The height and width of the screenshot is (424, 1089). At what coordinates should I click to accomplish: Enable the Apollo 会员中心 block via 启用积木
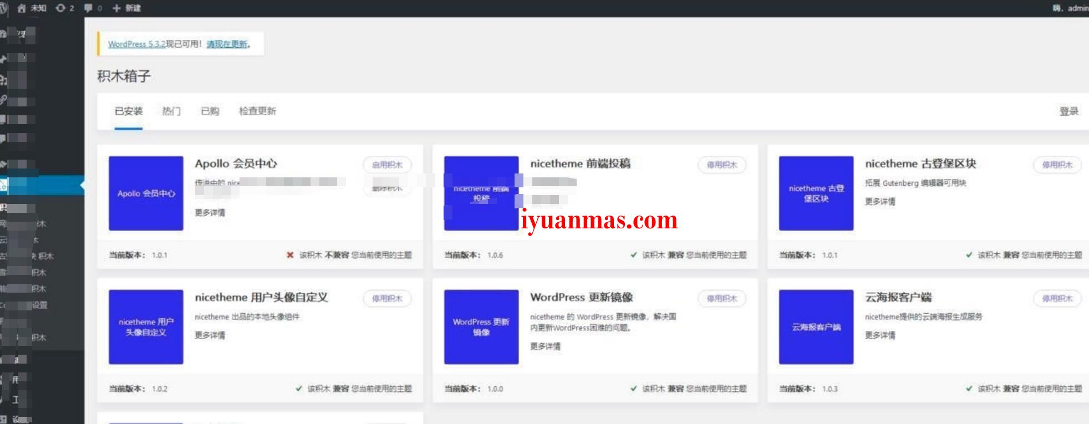pyautogui.click(x=387, y=165)
